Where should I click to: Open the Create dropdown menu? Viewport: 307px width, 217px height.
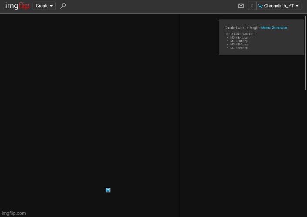(44, 6)
